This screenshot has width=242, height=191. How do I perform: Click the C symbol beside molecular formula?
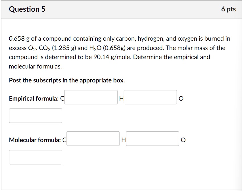tap(64, 140)
